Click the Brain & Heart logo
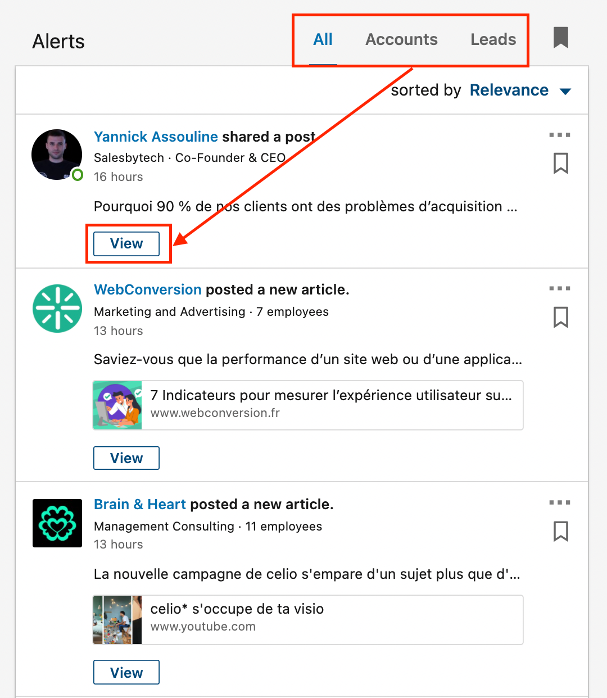Viewport: 607px width, 698px height. [57, 523]
